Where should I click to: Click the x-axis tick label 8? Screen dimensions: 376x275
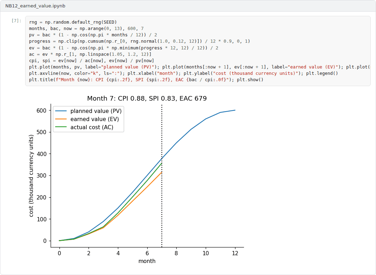176,253
